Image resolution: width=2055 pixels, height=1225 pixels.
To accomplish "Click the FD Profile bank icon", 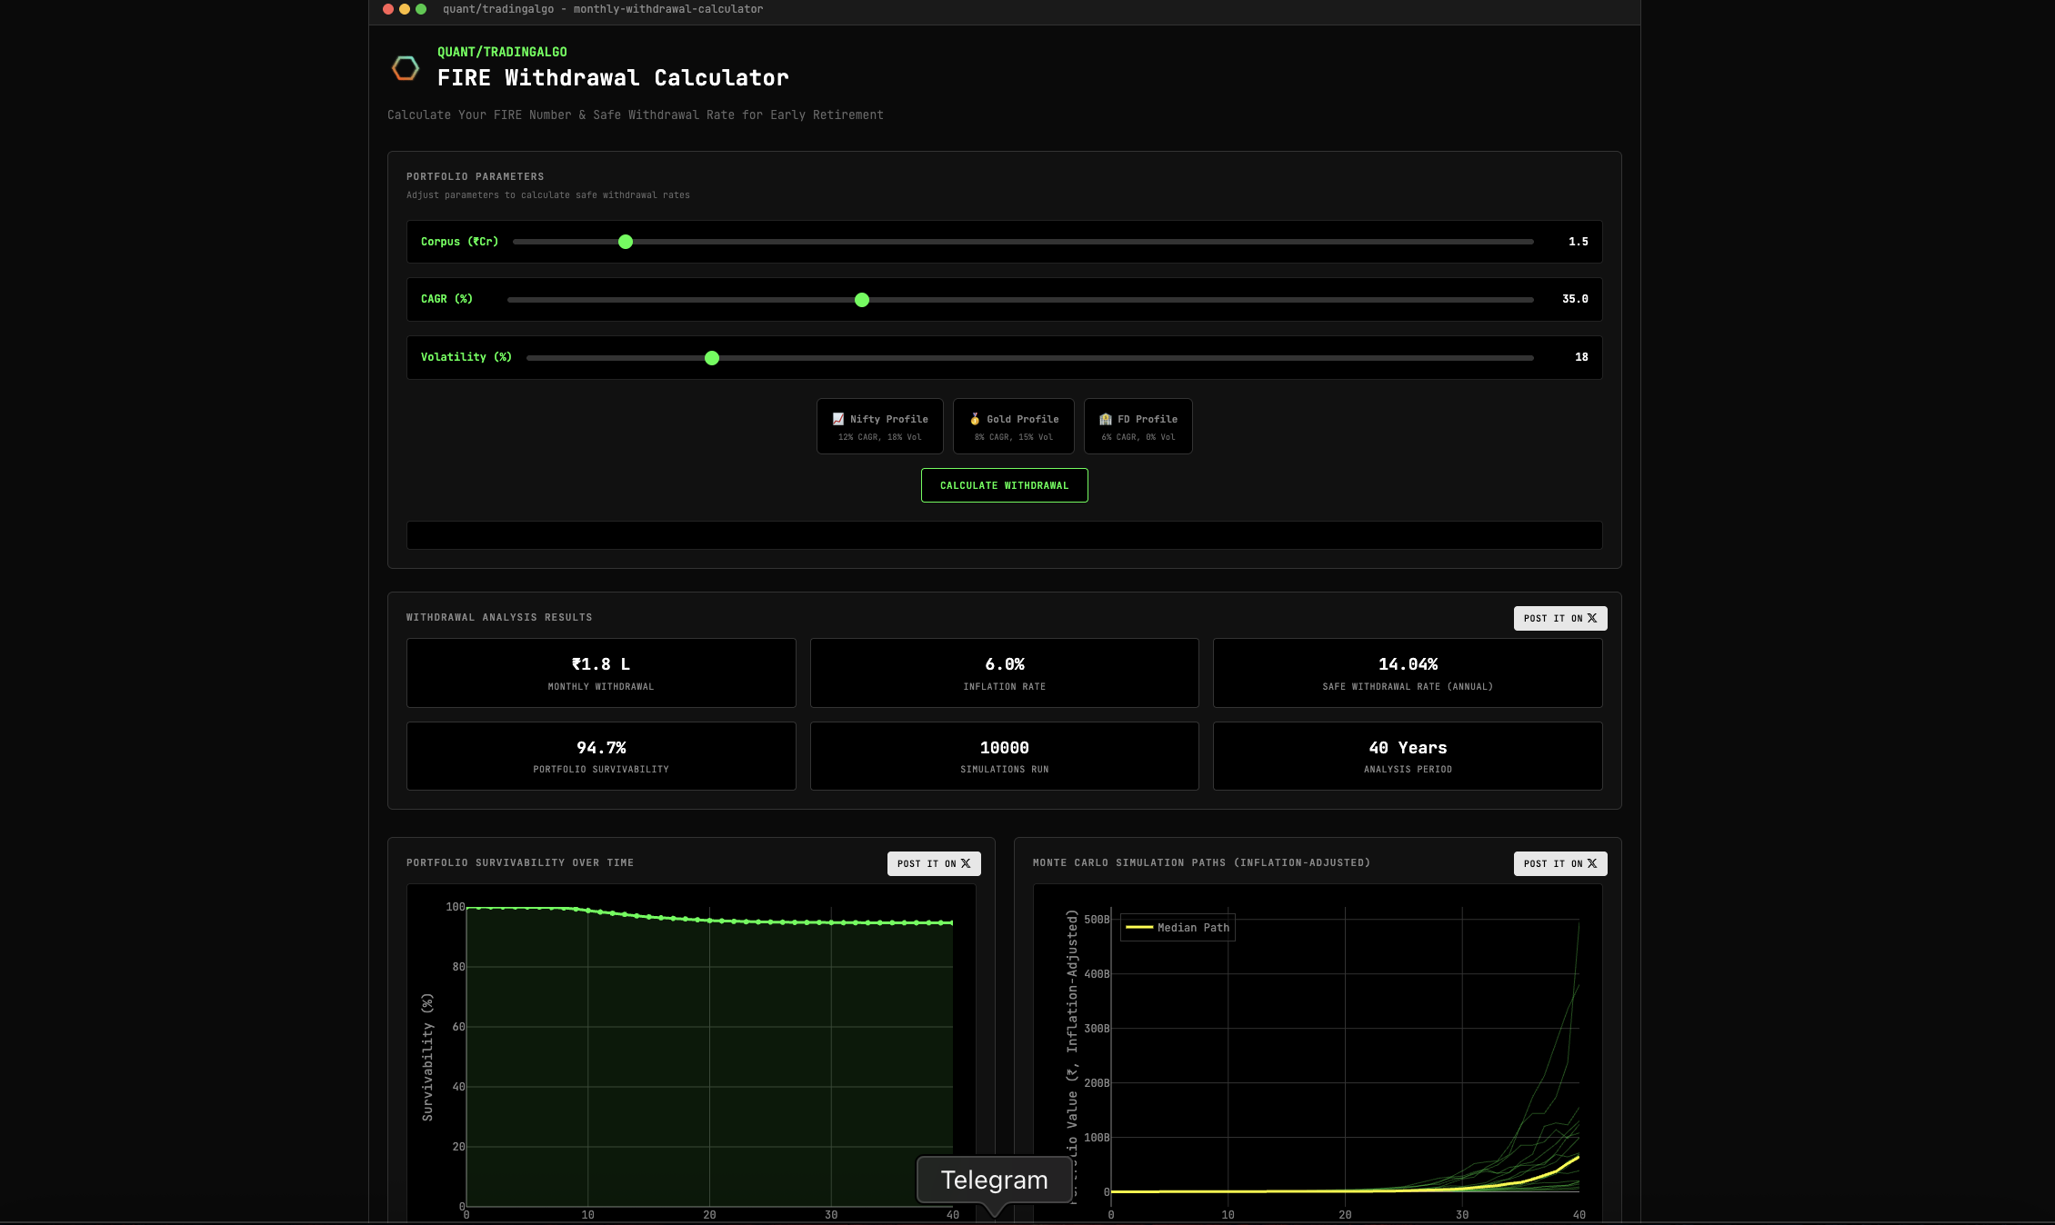I will [x=1106, y=419].
